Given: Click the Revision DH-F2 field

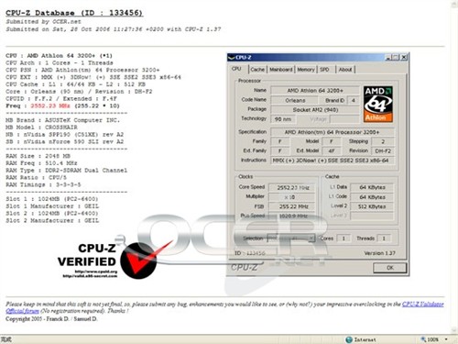Looking at the screenshot, I should click(x=383, y=150).
